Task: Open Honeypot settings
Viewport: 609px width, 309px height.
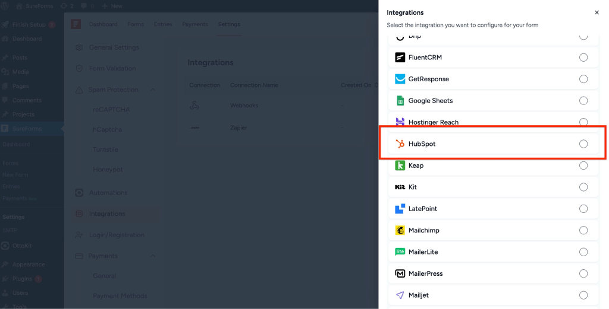Action: tap(108, 170)
